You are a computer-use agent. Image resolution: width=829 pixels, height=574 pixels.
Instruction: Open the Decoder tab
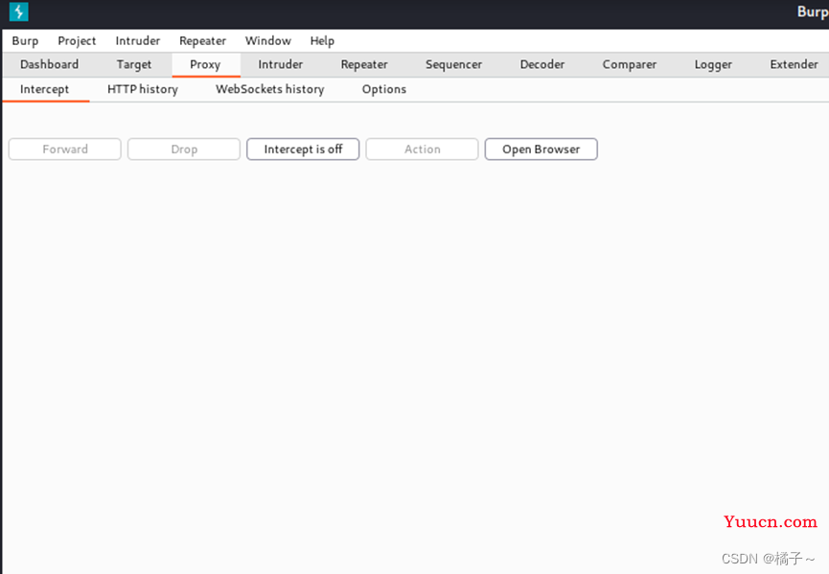tap(542, 64)
